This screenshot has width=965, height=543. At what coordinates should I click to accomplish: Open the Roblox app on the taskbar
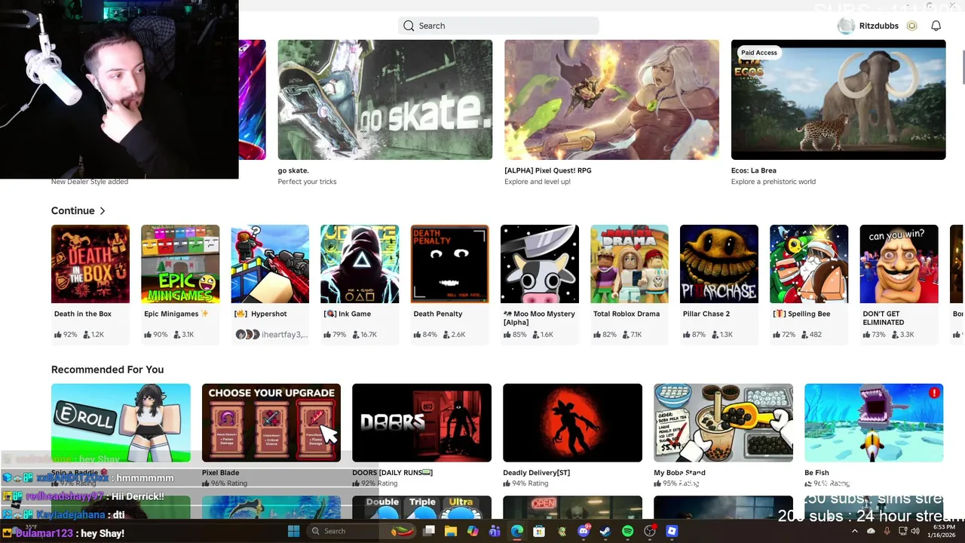tap(672, 531)
